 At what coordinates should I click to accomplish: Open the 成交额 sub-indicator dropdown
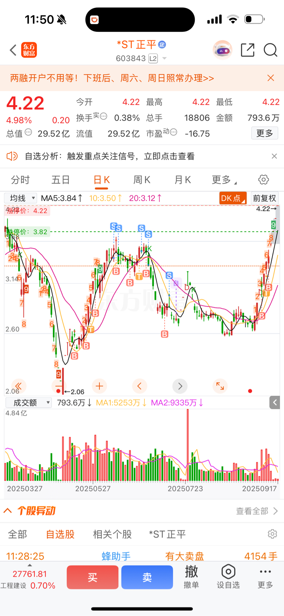[x=28, y=403]
